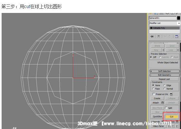Toggle the Show End Result icon
181x129 pixels.
(x=158, y=37)
